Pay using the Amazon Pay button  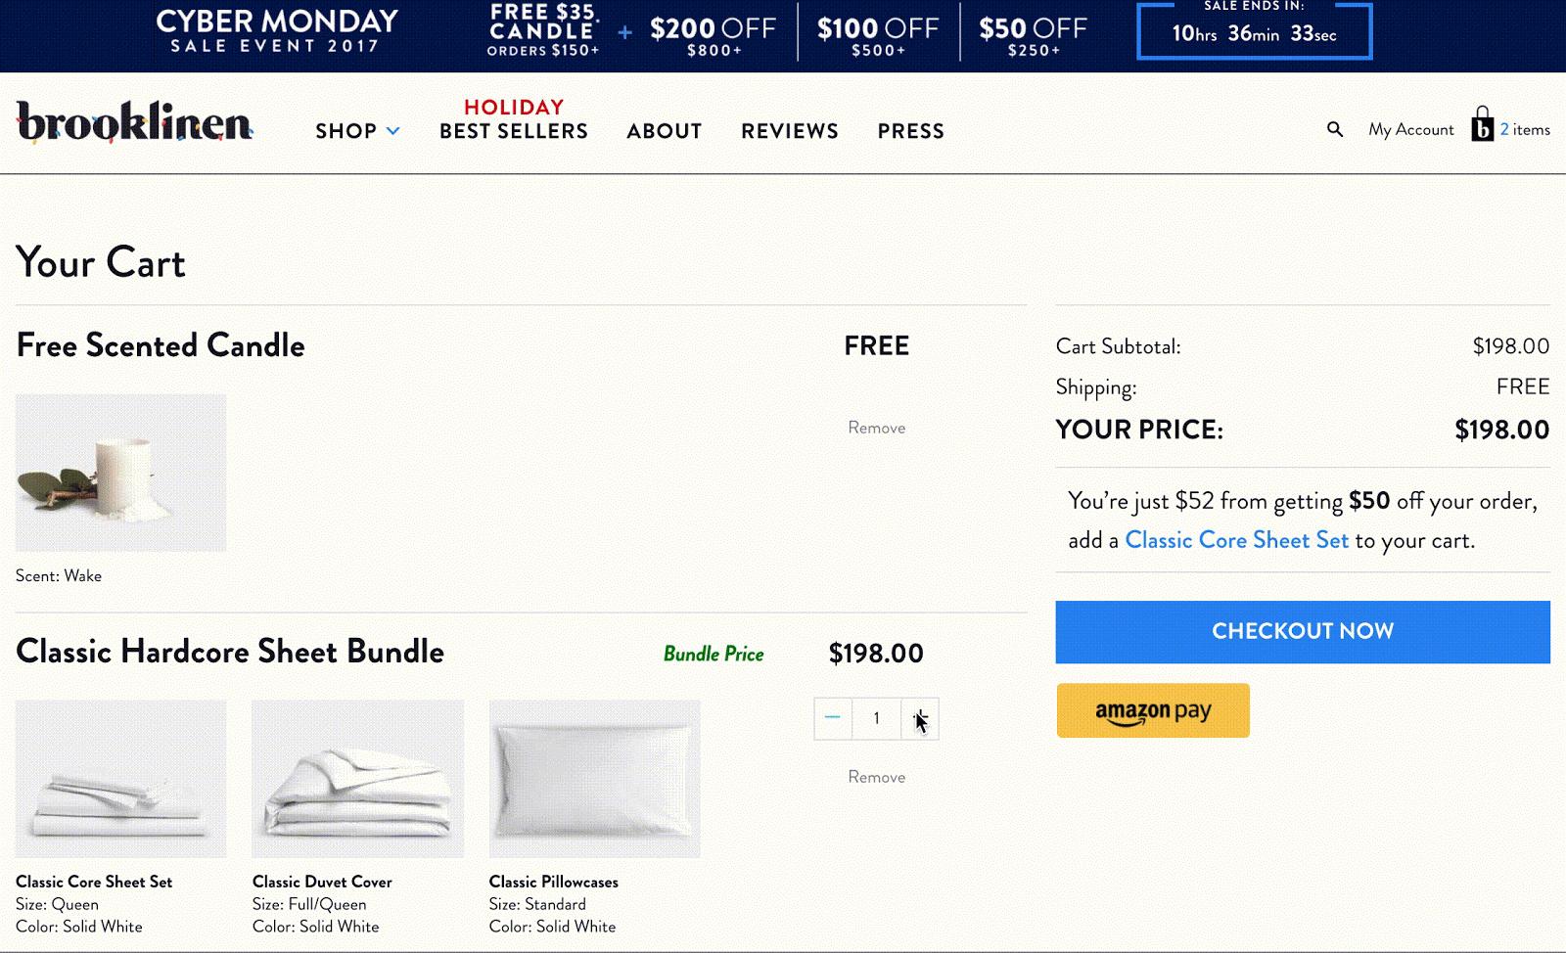coord(1152,710)
